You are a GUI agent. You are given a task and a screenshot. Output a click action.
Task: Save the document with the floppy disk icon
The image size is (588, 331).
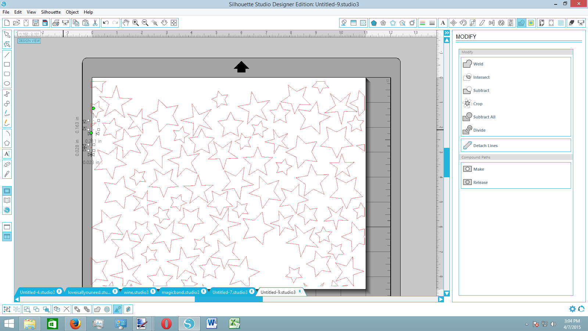[36, 23]
